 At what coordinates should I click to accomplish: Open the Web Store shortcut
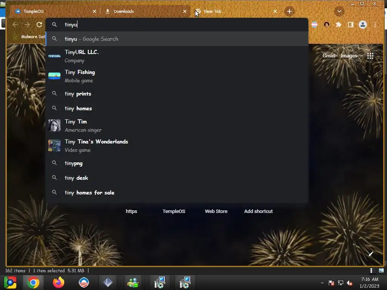click(216, 211)
